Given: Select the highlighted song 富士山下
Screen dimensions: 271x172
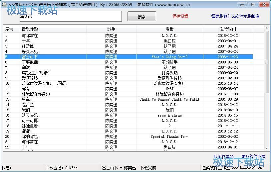Looking at the screenshot, I should pyautogui.click(x=30, y=57).
